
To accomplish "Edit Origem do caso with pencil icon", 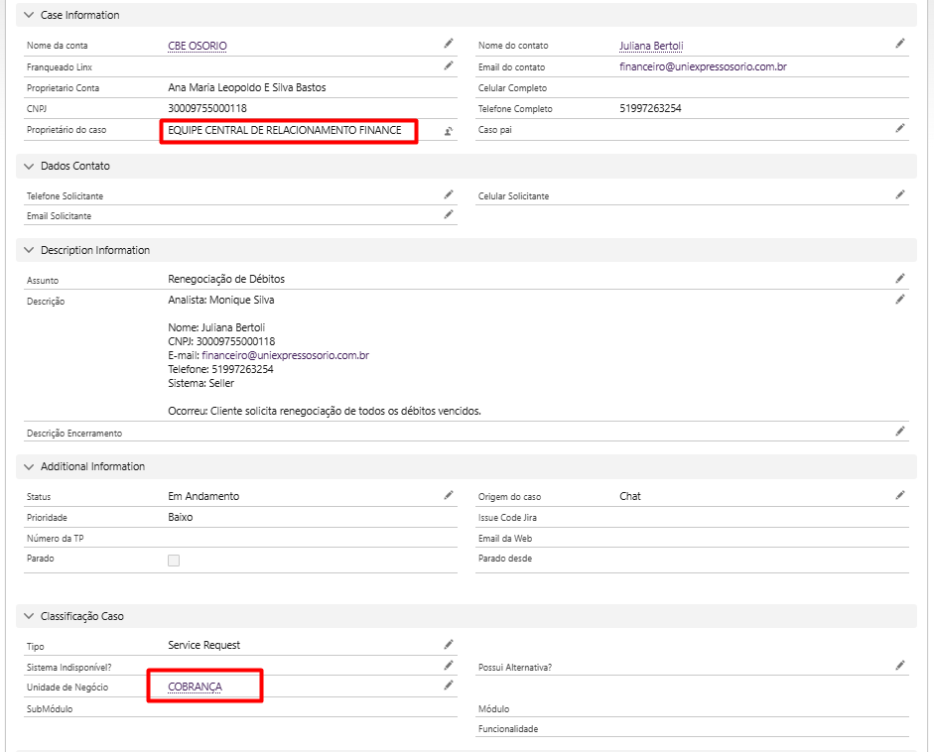I will pos(900,495).
